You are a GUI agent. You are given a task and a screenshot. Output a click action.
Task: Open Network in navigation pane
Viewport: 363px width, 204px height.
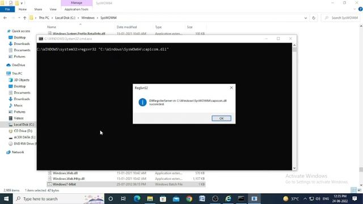tap(18, 152)
